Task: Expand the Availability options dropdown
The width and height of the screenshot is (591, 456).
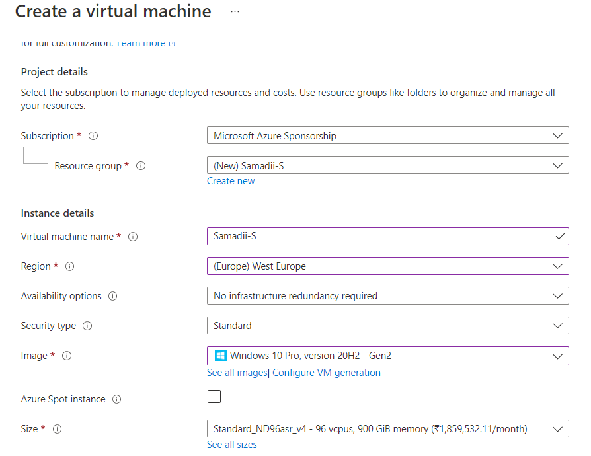Action: click(387, 296)
